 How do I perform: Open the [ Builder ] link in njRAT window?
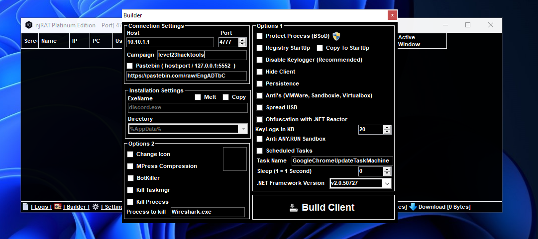tap(76, 207)
